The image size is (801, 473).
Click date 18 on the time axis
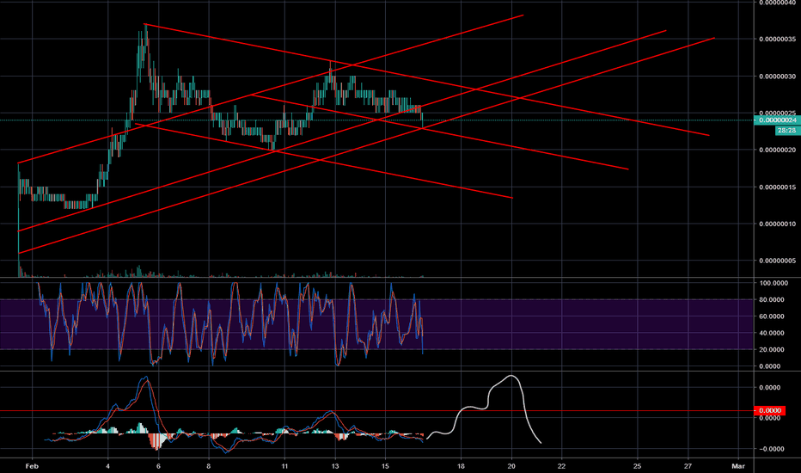click(x=461, y=466)
